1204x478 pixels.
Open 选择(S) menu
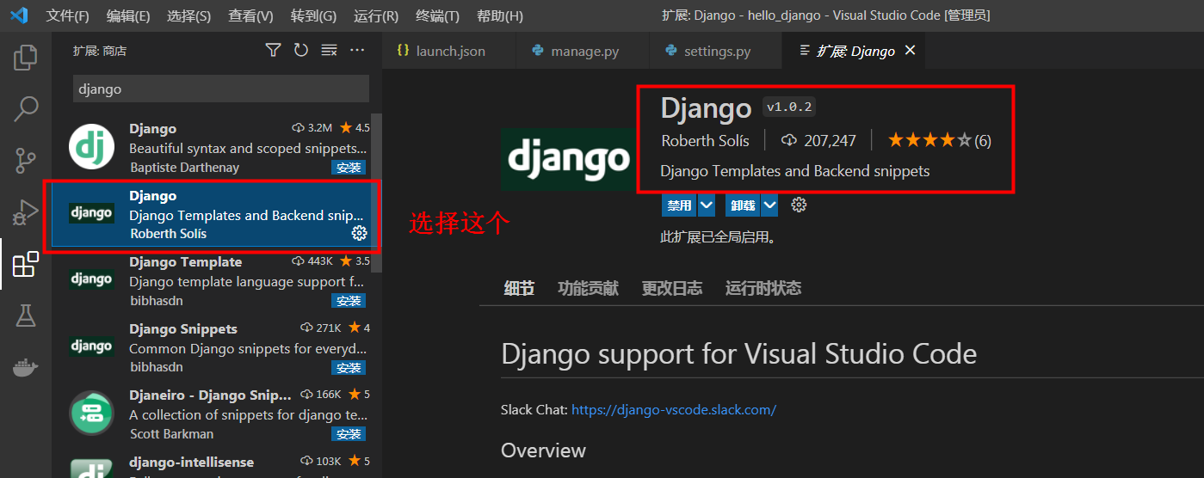(188, 16)
